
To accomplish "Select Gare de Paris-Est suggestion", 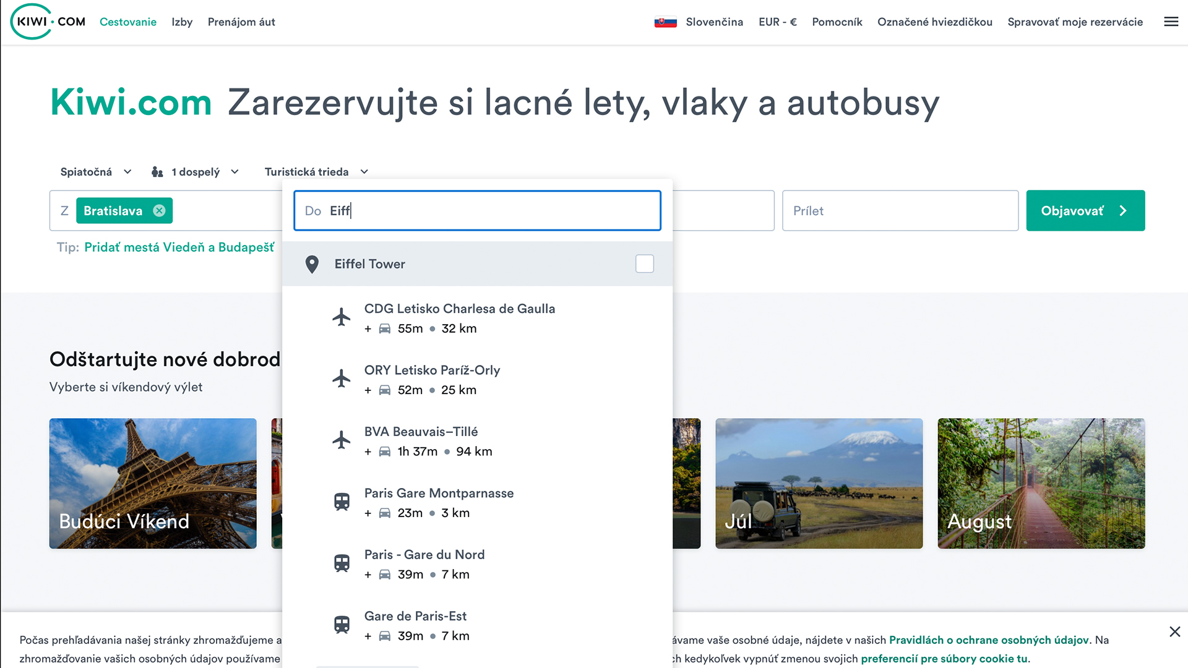I will (x=477, y=626).
